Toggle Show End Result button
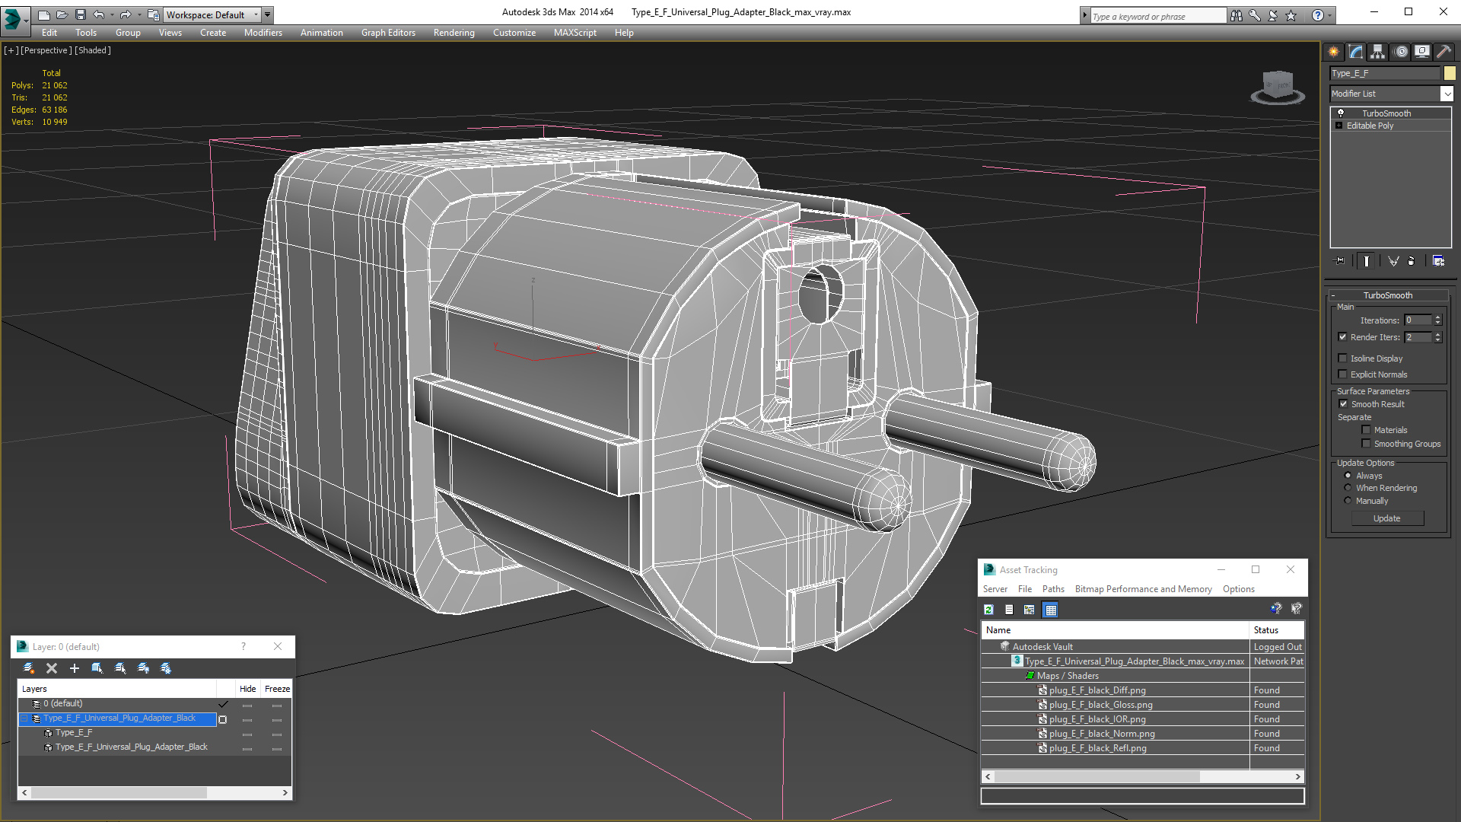The image size is (1461, 822). (x=1367, y=261)
